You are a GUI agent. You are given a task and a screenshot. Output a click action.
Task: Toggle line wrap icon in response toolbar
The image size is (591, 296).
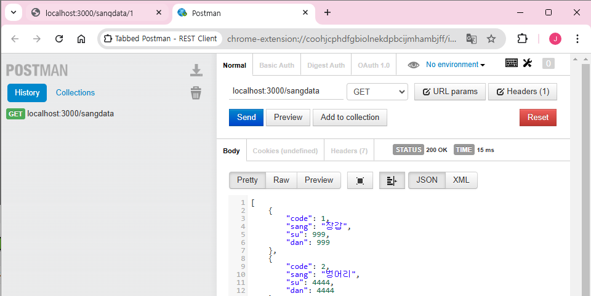point(392,180)
